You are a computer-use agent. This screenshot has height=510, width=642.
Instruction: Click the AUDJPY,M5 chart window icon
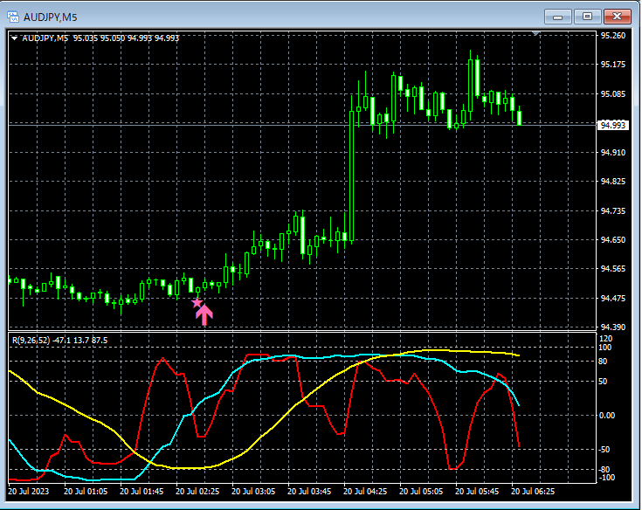(13, 17)
